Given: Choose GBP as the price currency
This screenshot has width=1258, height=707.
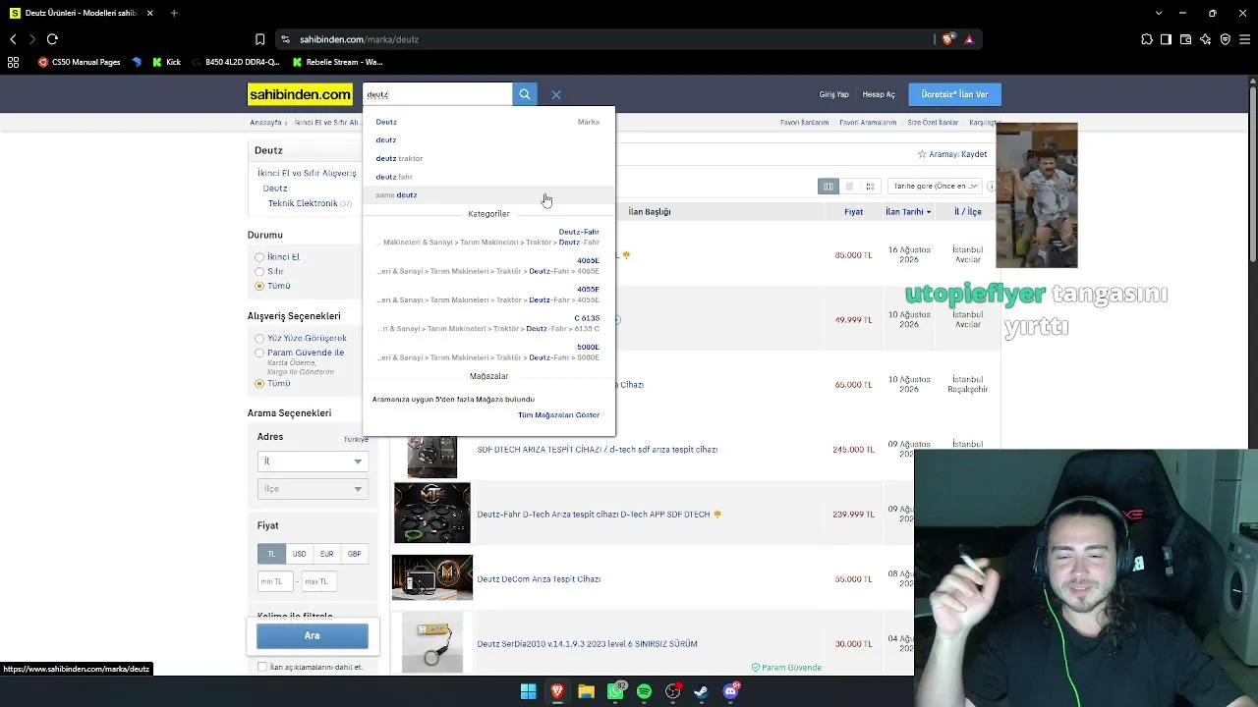Looking at the screenshot, I should pos(354,554).
